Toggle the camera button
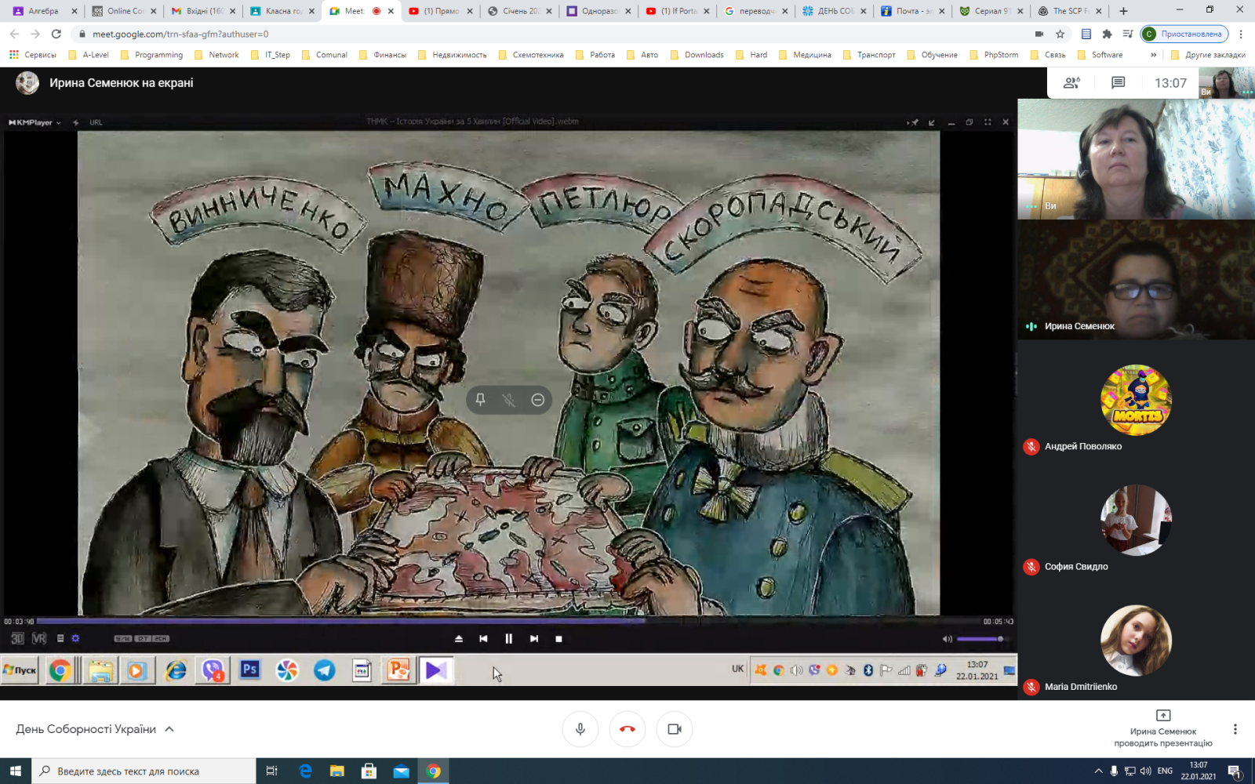 675,729
